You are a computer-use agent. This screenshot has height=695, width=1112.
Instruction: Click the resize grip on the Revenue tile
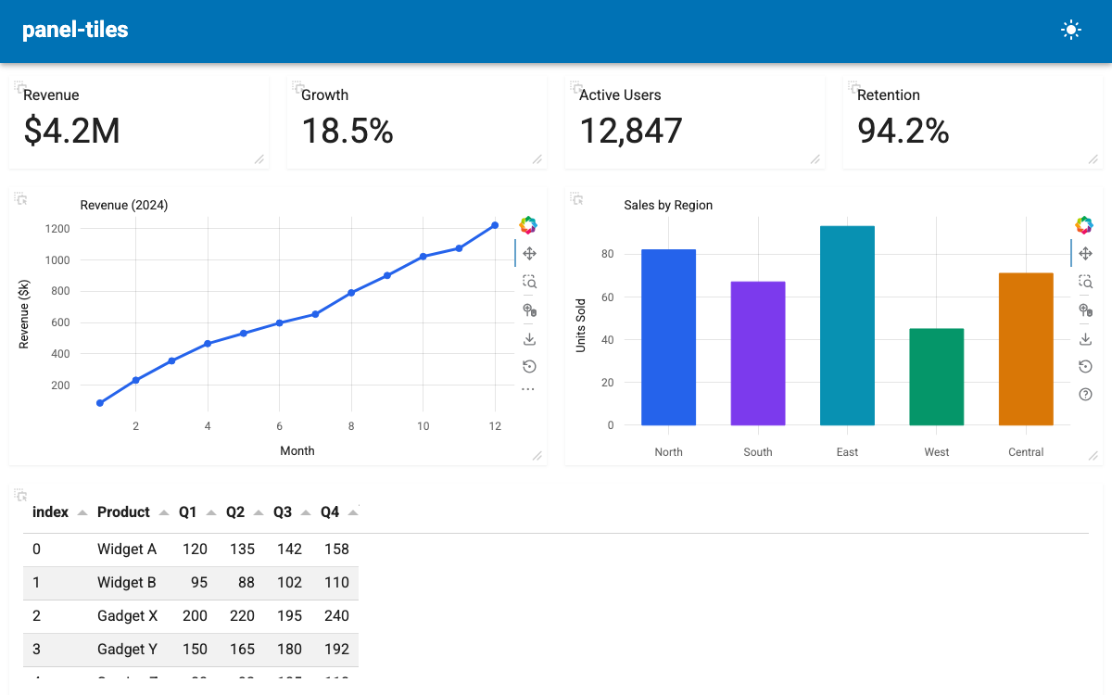tap(259, 159)
